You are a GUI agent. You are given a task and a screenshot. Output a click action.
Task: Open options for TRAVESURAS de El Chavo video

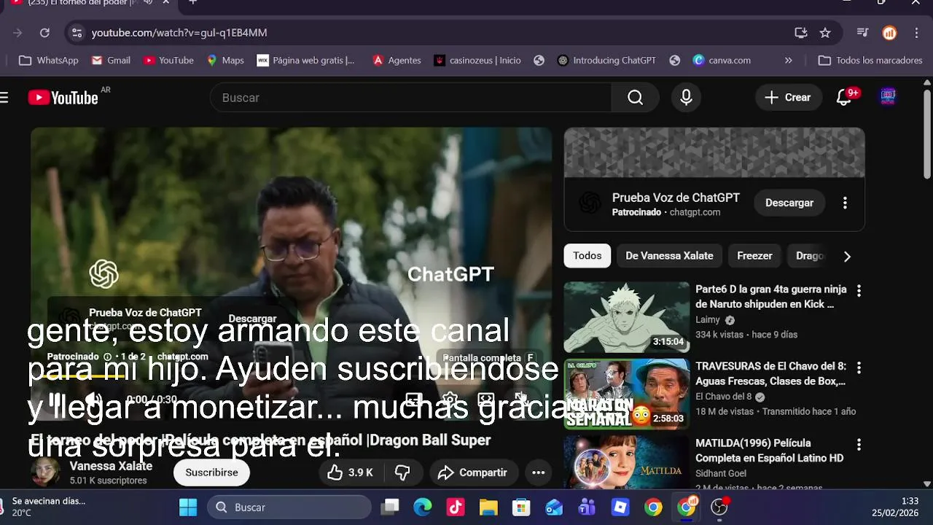(859, 367)
